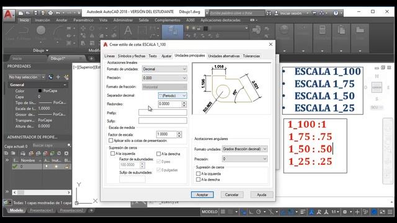Select the Rotate tool in the ribbon
This screenshot has height=223, width=397.
(92, 28)
